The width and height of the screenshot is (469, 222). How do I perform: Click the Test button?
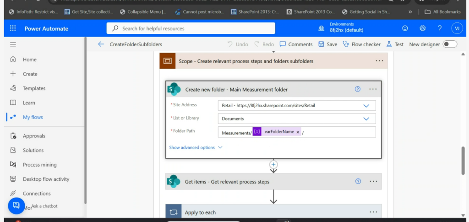[x=395, y=44]
